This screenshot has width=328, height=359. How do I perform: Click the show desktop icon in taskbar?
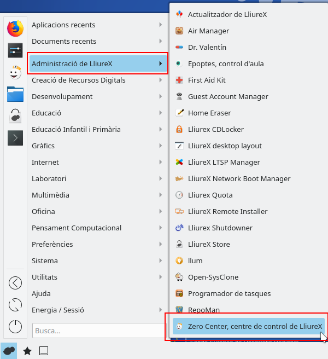coord(44,351)
